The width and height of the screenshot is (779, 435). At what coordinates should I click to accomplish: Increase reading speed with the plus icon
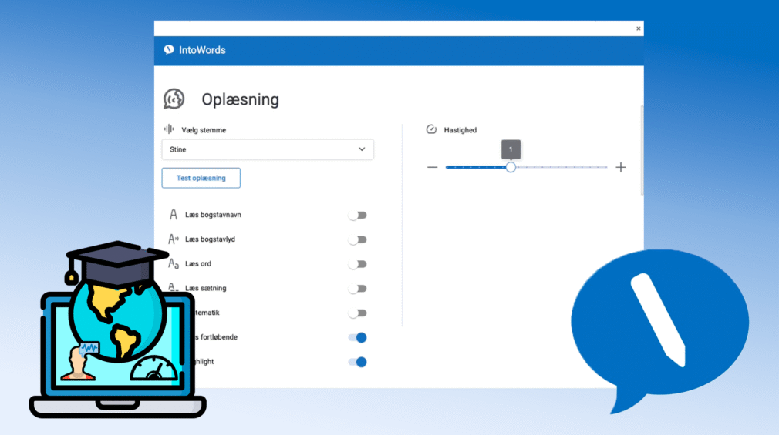pos(621,167)
